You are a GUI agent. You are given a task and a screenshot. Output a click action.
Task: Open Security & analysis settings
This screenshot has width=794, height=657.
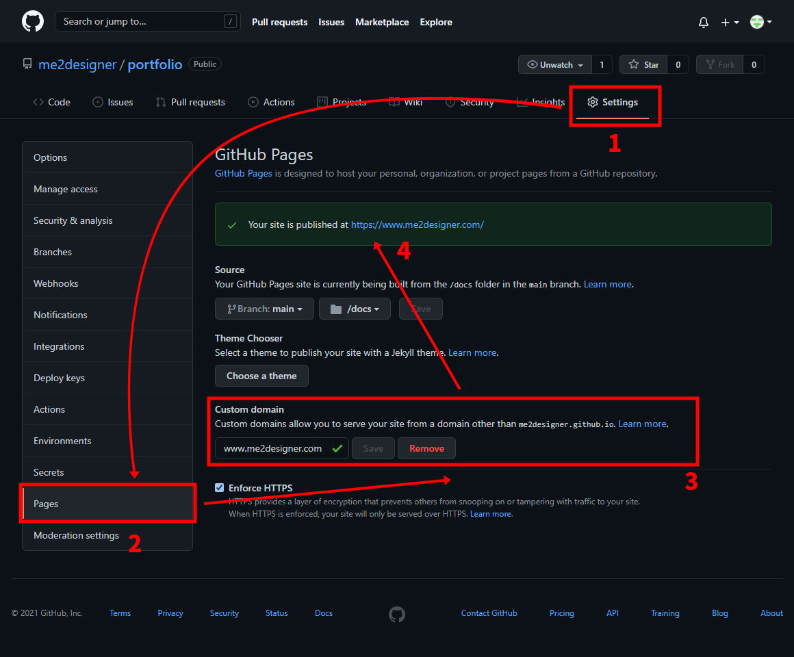tap(107, 220)
